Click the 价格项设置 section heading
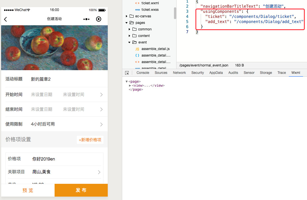This screenshot has width=307, height=200. [x=18, y=139]
